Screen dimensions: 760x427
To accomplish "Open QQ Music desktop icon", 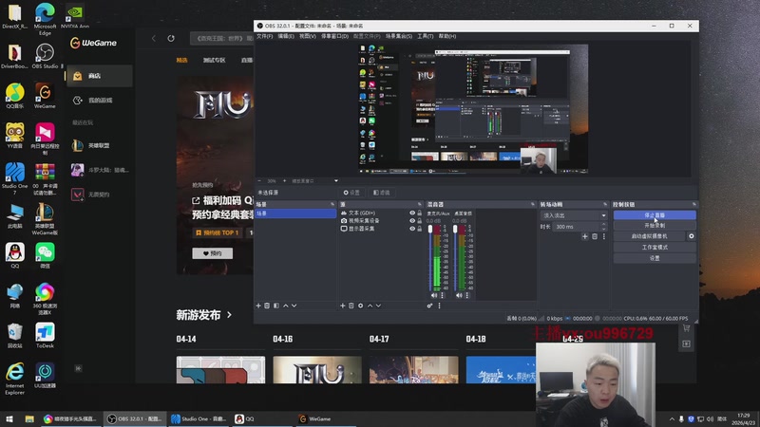I will point(14,96).
